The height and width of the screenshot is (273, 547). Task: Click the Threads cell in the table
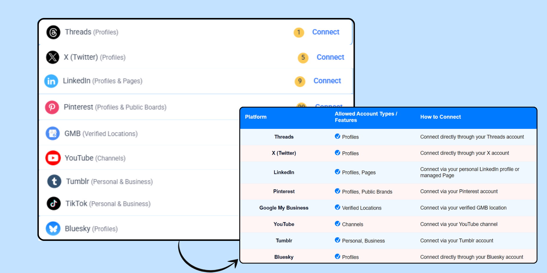284,137
